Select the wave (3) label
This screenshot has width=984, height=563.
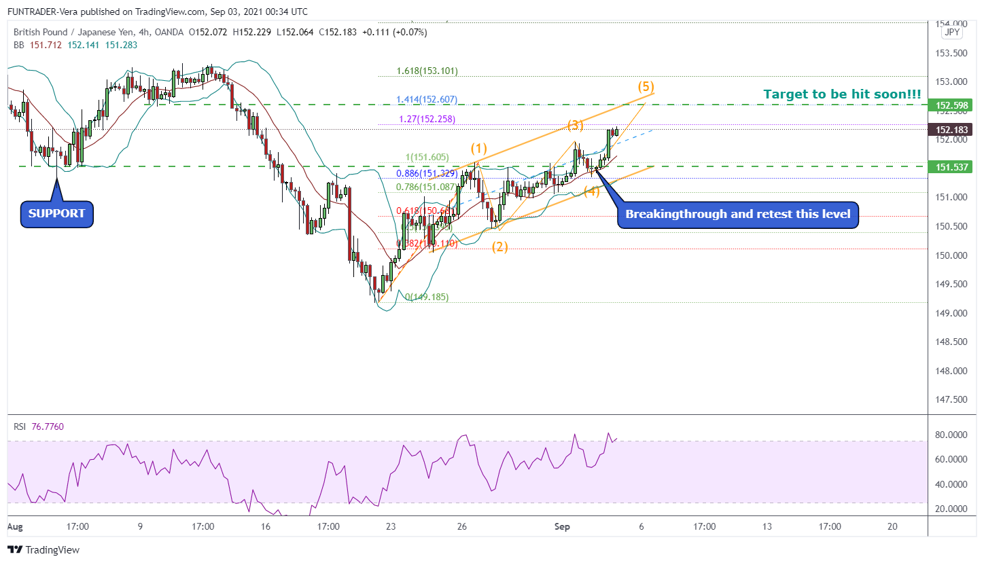coord(576,125)
